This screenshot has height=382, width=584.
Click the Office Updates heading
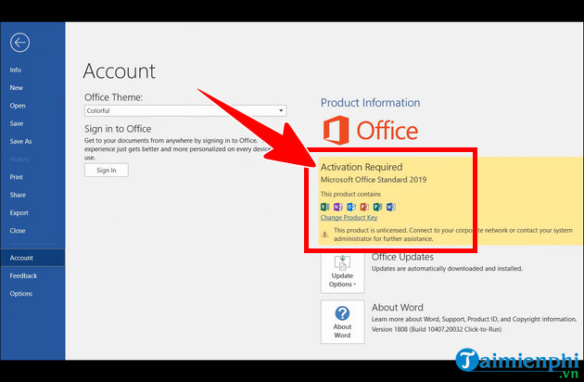[402, 257]
